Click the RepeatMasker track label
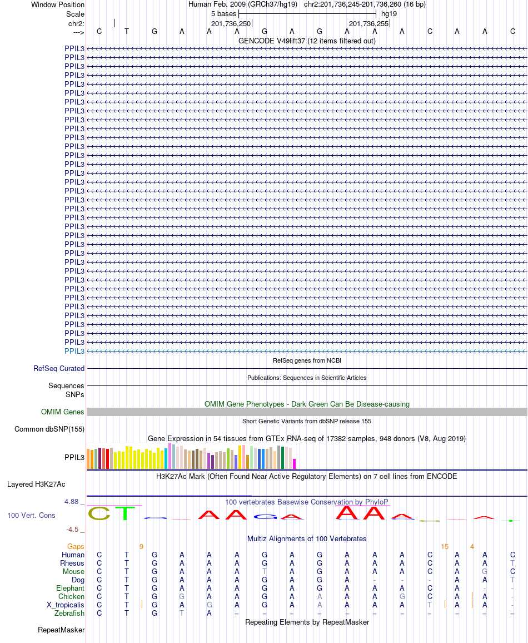The width and height of the screenshot is (528, 643). [x=61, y=630]
